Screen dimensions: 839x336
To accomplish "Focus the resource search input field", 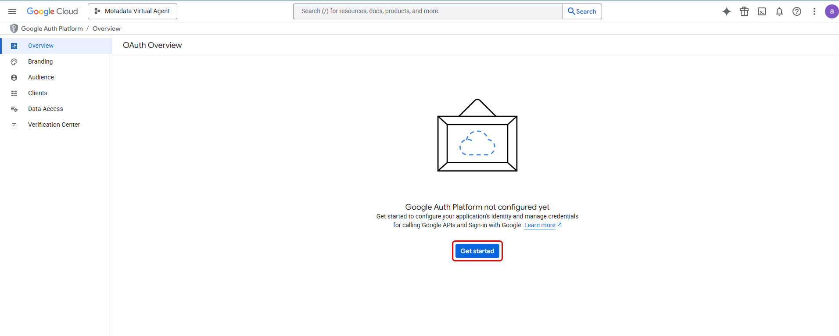I will [x=428, y=11].
